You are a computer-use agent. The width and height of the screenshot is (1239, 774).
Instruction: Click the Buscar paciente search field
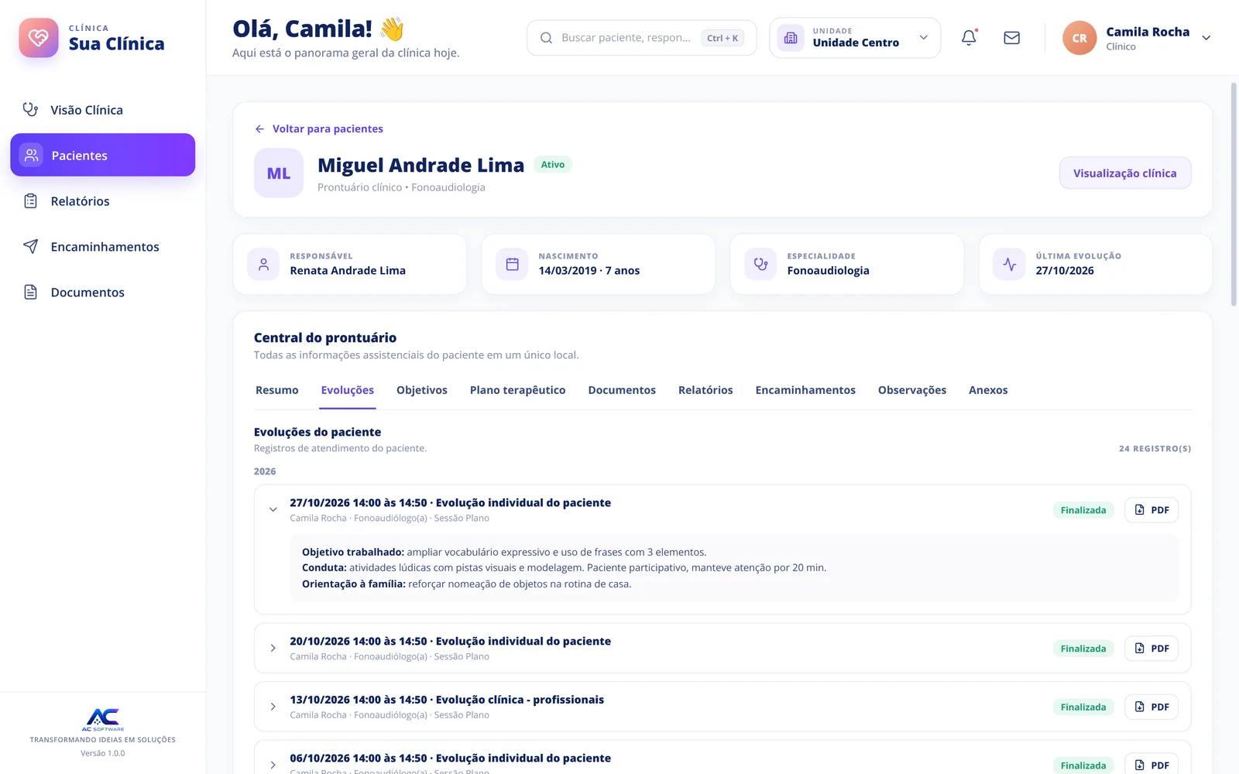(641, 38)
